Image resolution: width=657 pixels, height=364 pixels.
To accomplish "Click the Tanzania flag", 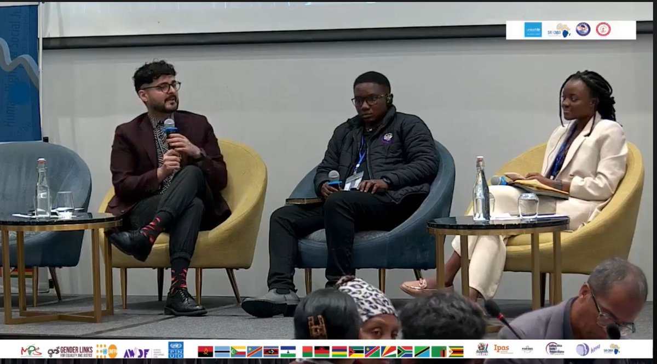I will pos(422,351).
